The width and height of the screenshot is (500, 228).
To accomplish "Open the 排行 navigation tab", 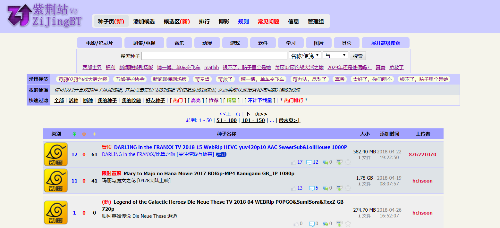I will pos(204,21).
